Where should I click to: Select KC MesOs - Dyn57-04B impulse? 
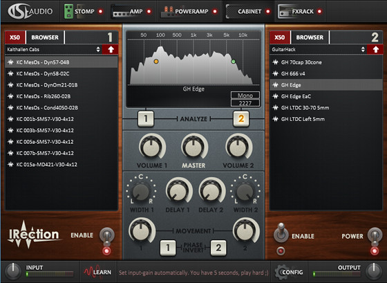pyautogui.click(x=62, y=62)
